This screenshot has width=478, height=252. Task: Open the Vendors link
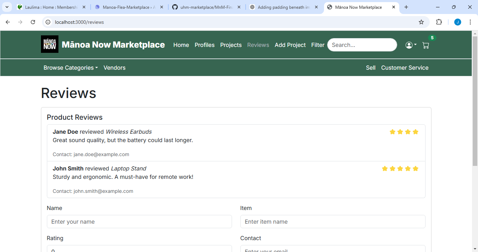[114, 68]
